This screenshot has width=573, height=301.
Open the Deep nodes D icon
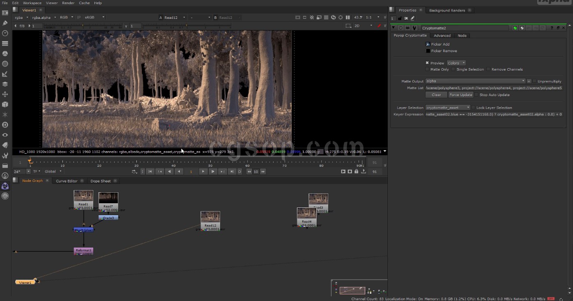point(5,125)
